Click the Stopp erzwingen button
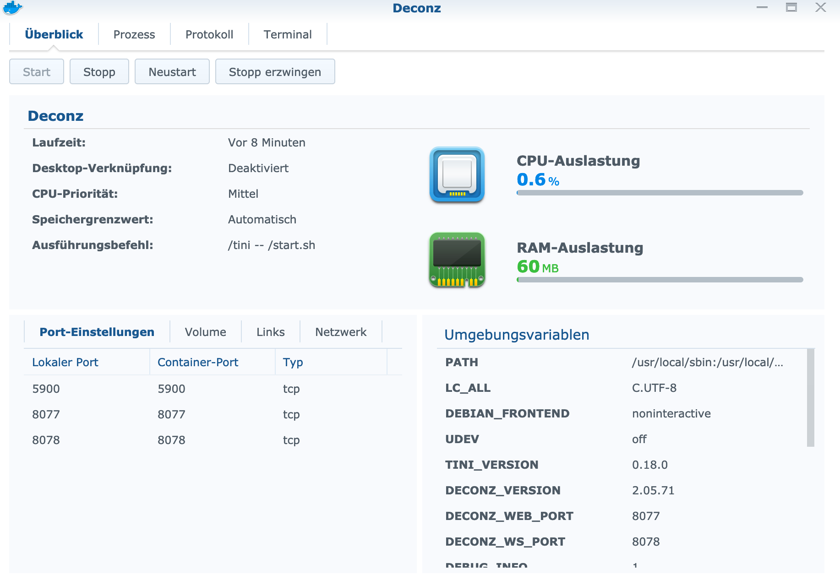840x585 pixels. click(275, 72)
